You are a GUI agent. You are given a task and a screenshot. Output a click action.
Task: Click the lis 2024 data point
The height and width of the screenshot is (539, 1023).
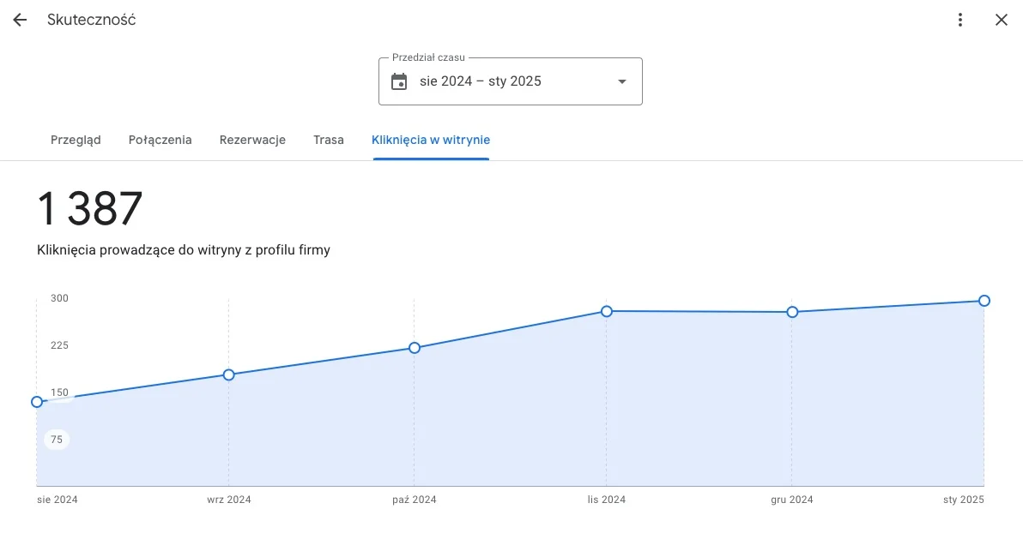[x=607, y=311]
